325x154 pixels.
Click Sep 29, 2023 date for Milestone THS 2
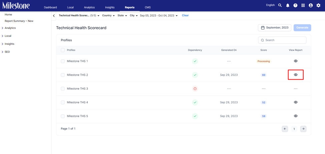click(229, 75)
